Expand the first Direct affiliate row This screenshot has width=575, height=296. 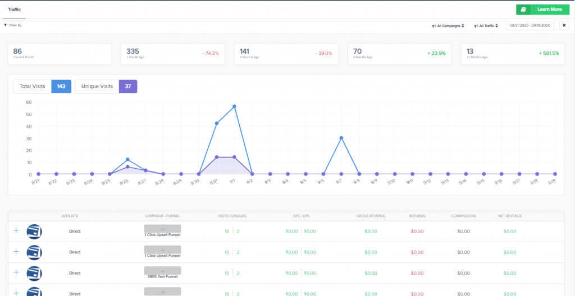(x=16, y=230)
